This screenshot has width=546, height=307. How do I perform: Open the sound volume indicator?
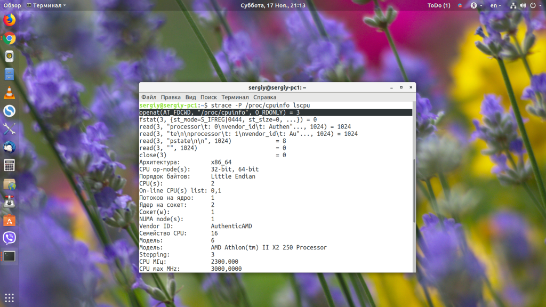coord(523,5)
